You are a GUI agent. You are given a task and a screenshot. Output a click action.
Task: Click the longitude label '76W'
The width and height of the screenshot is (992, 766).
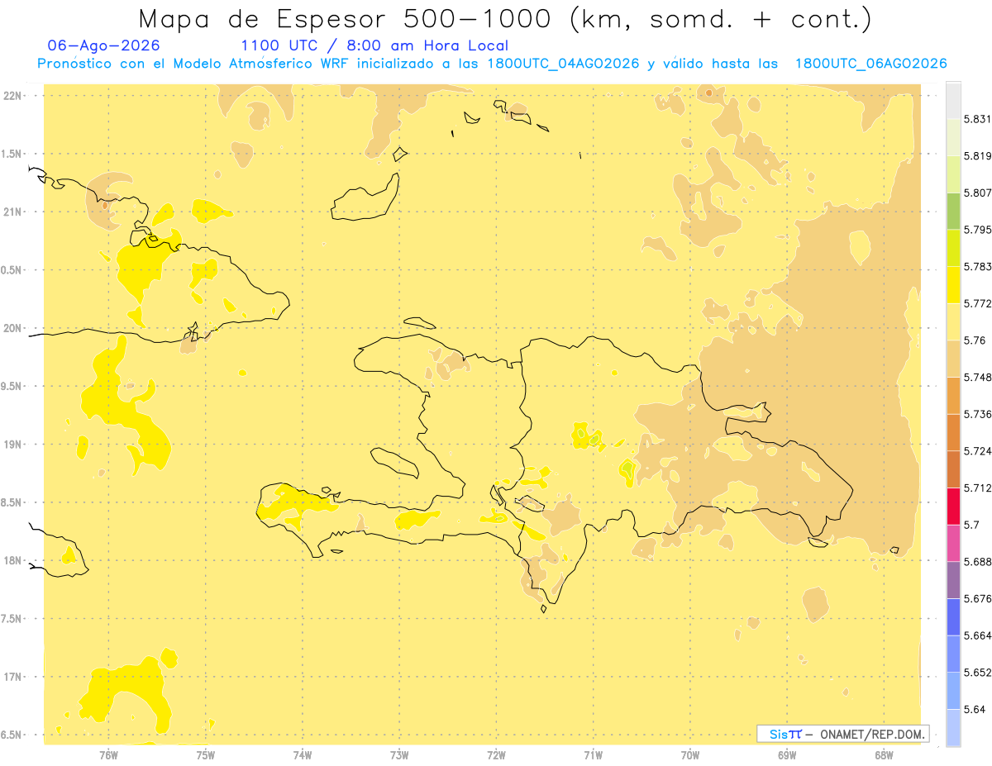coord(108,754)
